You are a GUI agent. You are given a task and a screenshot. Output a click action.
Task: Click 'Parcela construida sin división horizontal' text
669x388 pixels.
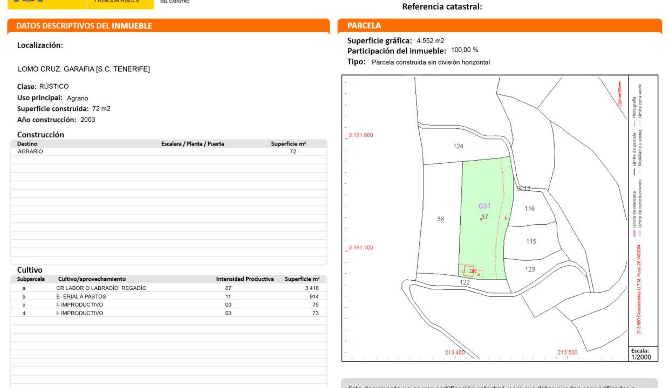tap(431, 63)
